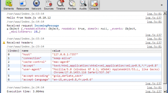This screenshot has height=93, width=168.
Task: Sort table by the (index) column header
Action: 14,51
